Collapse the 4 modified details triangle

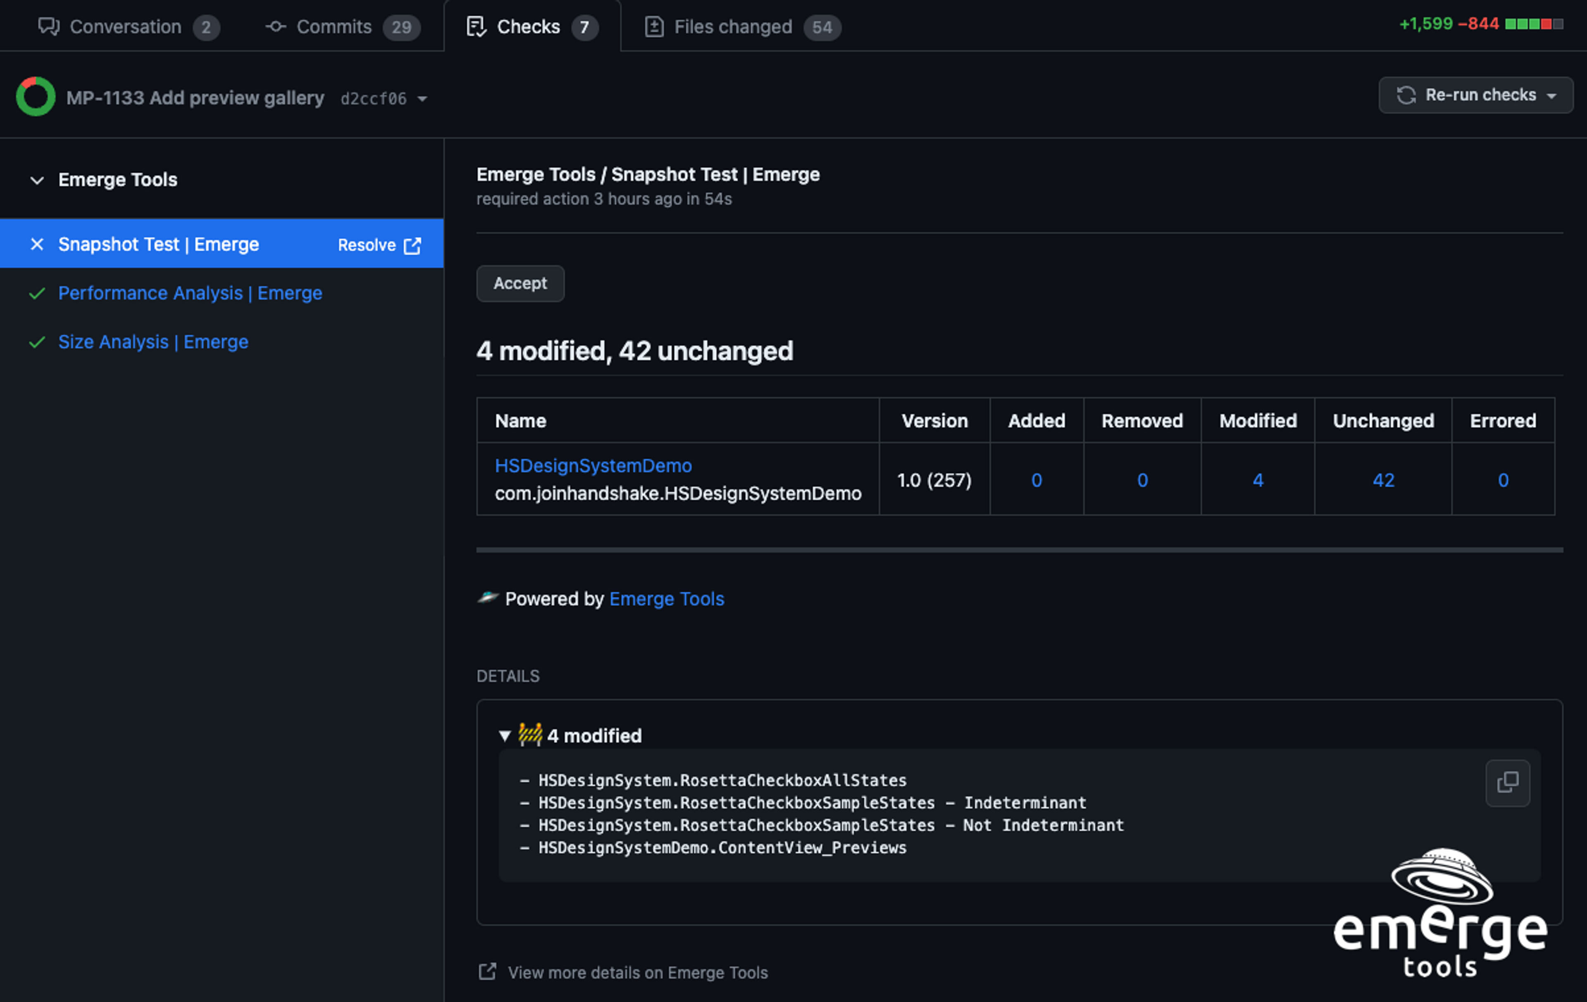tap(505, 736)
